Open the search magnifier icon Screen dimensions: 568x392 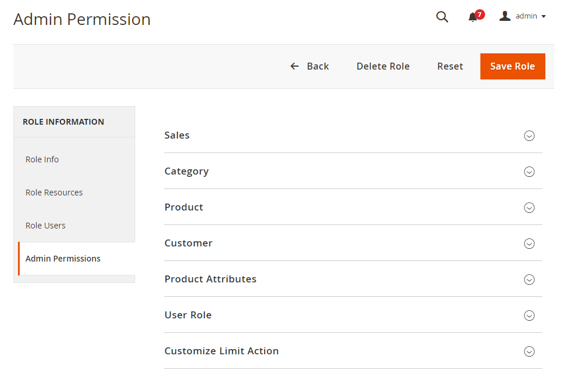(442, 17)
